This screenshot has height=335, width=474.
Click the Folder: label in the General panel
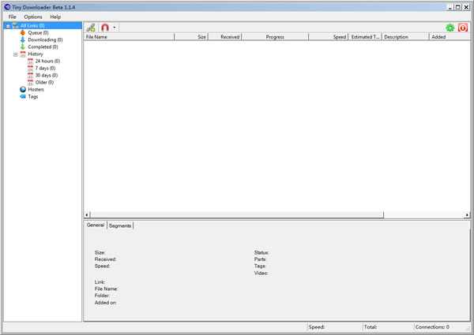click(x=102, y=296)
